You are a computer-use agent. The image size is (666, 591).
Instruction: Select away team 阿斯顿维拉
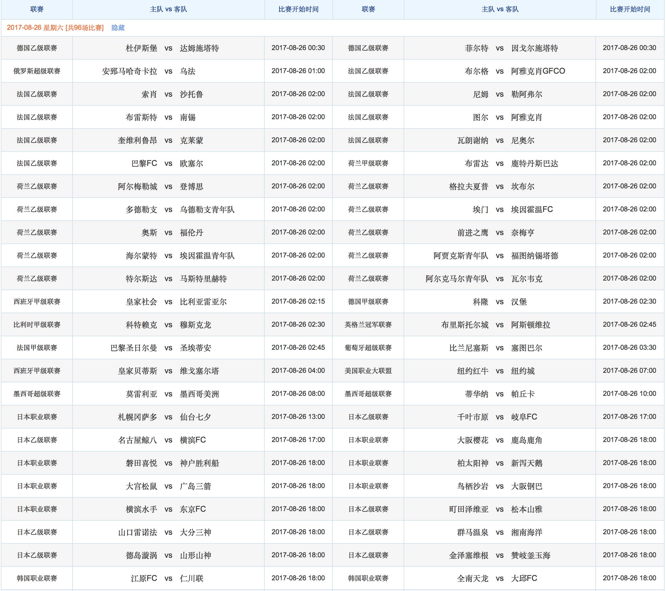click(x=531, y=325)
